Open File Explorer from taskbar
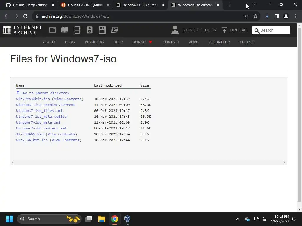The image size is (302, 226). [x=102, y=219]
